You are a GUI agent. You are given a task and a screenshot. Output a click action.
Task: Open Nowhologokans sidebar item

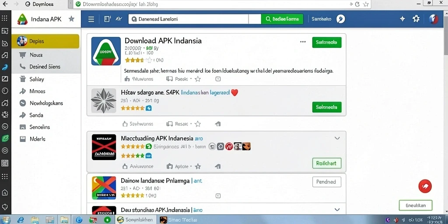46,103
